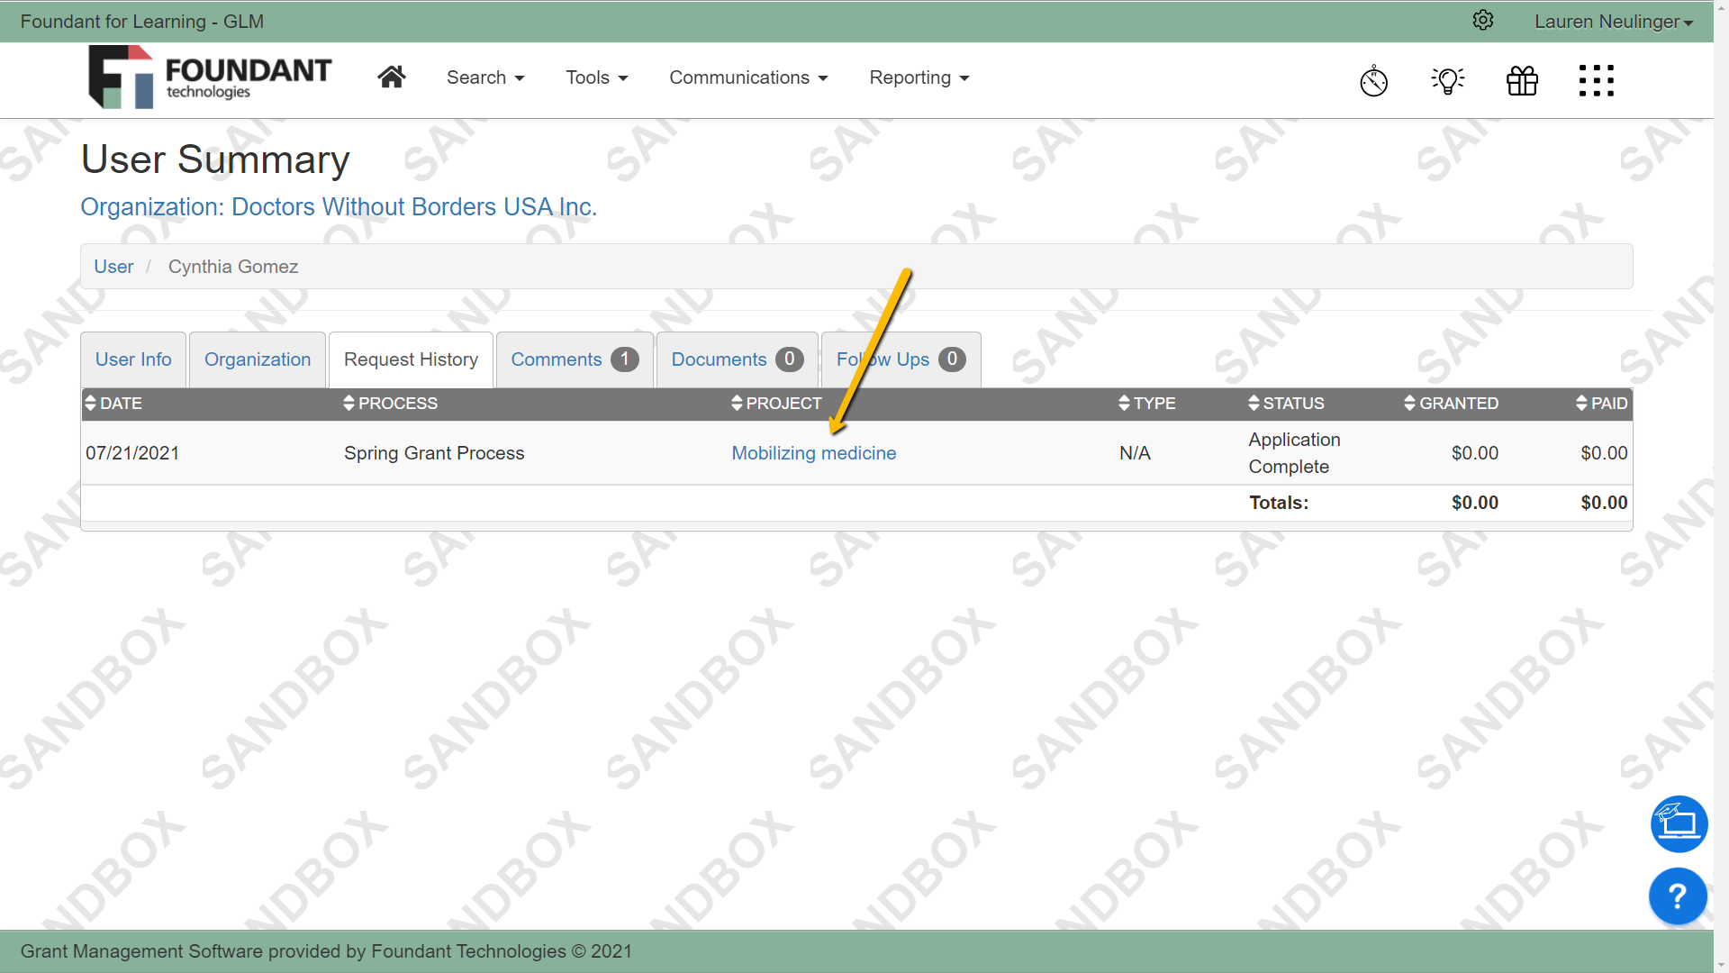Expand the Tools dropdown menu

(x=596, y=77)
